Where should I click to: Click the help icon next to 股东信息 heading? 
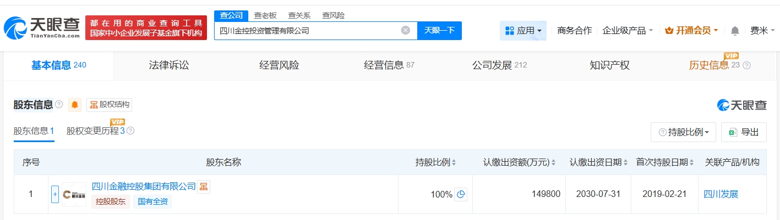[x=59, y=105]
